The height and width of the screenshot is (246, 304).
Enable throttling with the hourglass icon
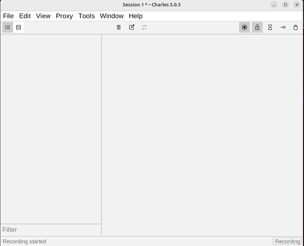270,27
